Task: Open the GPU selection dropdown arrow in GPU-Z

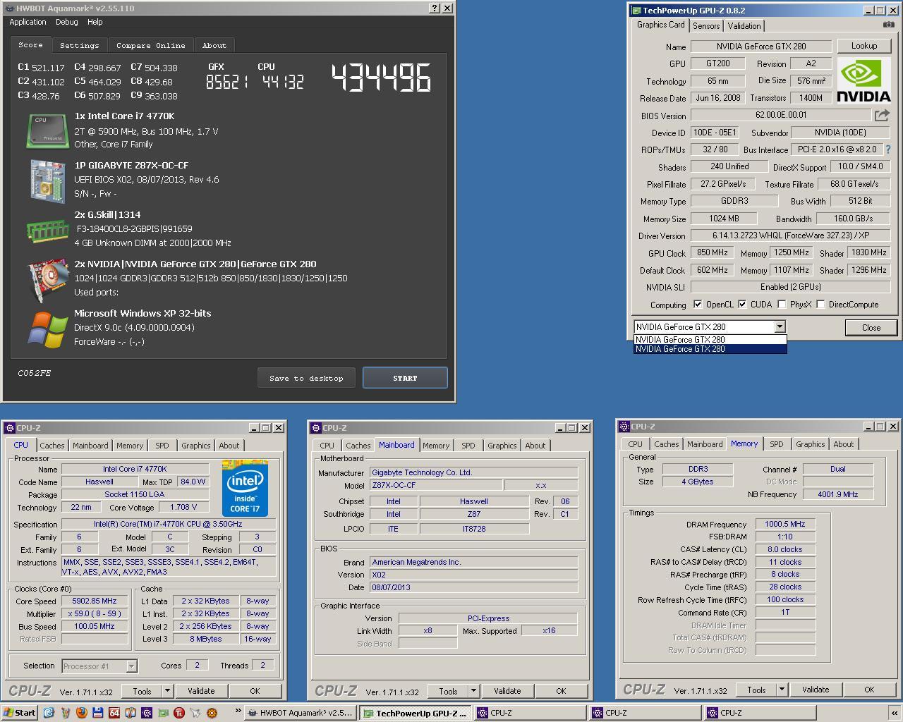Action: (780, 326)
